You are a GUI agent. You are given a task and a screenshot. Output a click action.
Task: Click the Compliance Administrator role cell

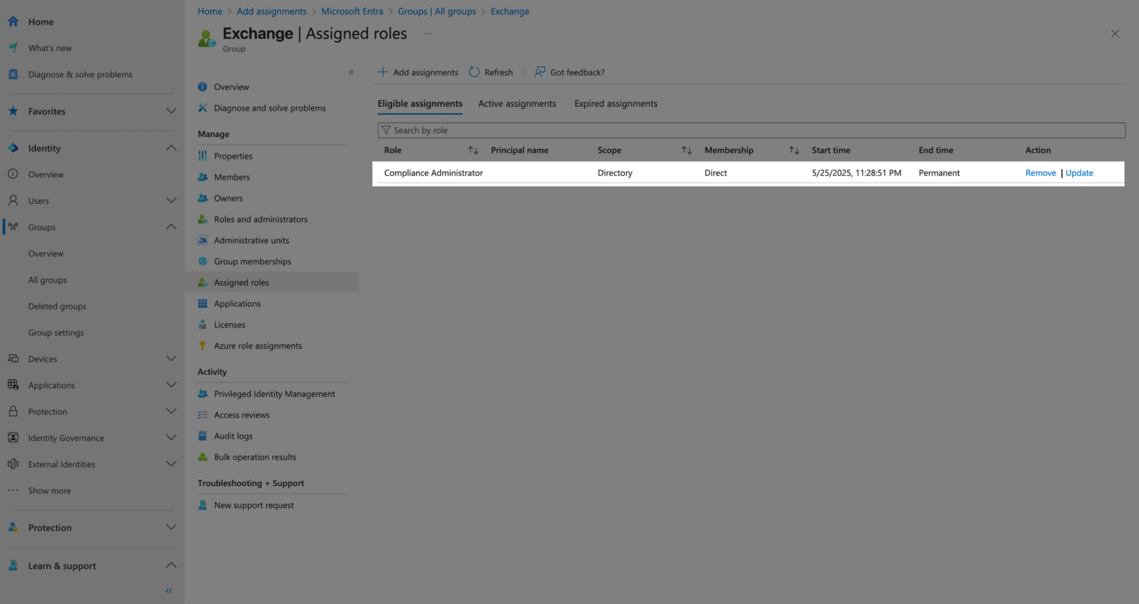coord(434,173)
